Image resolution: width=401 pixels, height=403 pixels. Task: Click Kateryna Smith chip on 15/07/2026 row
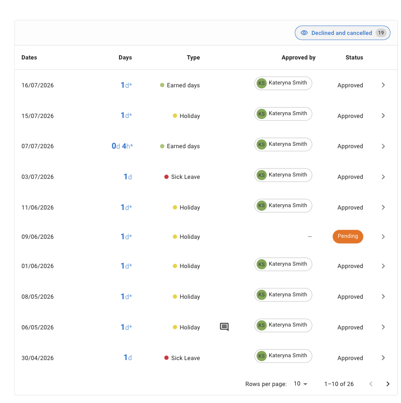pos(283,114)
